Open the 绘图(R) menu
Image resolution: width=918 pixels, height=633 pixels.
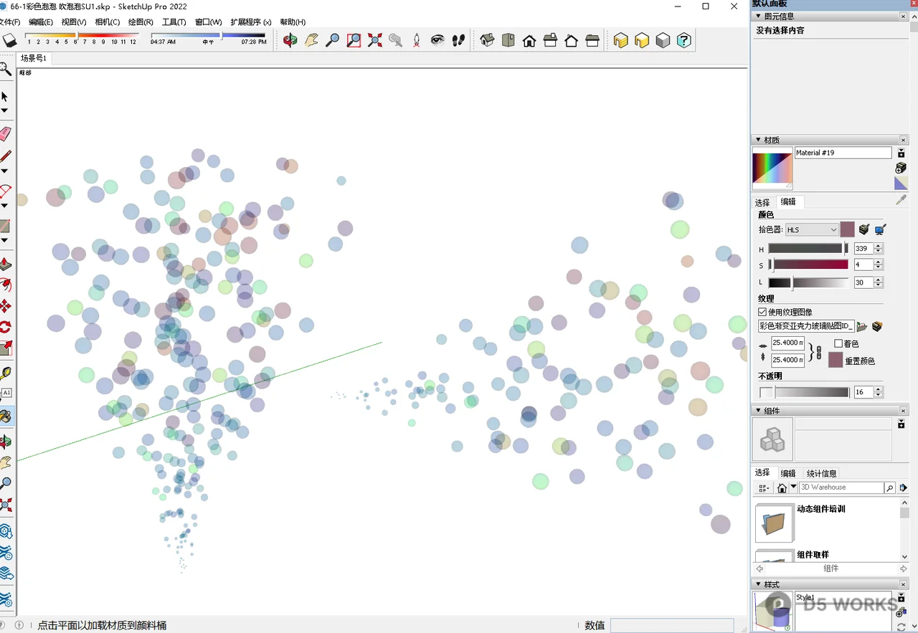coord(141,22)
